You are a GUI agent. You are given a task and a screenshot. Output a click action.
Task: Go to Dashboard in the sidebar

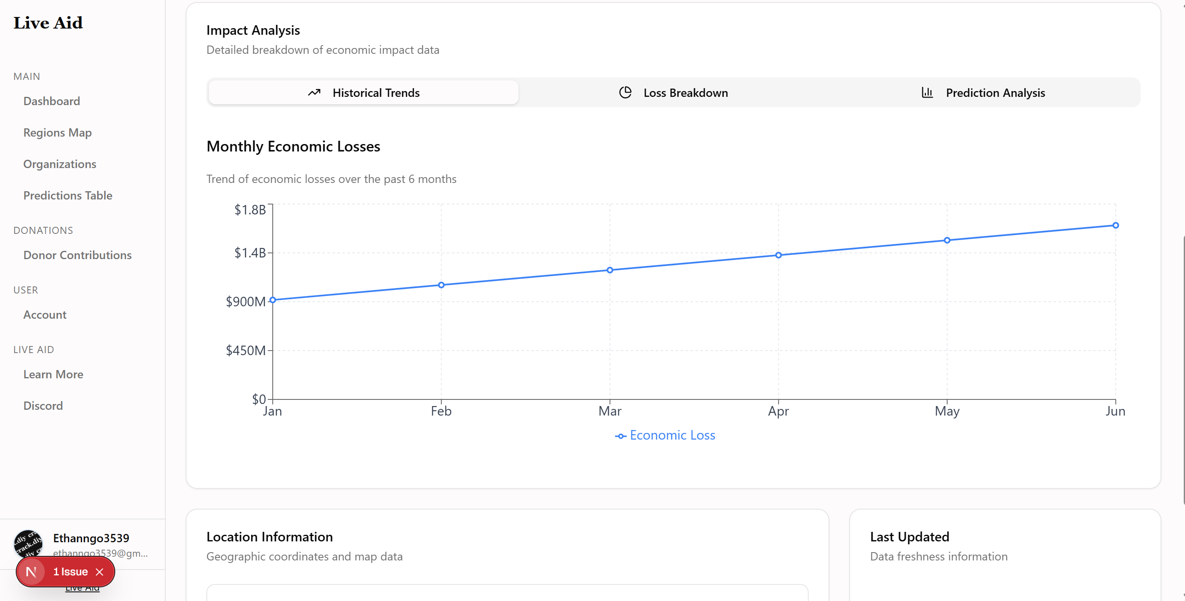[x=51, y=101]
